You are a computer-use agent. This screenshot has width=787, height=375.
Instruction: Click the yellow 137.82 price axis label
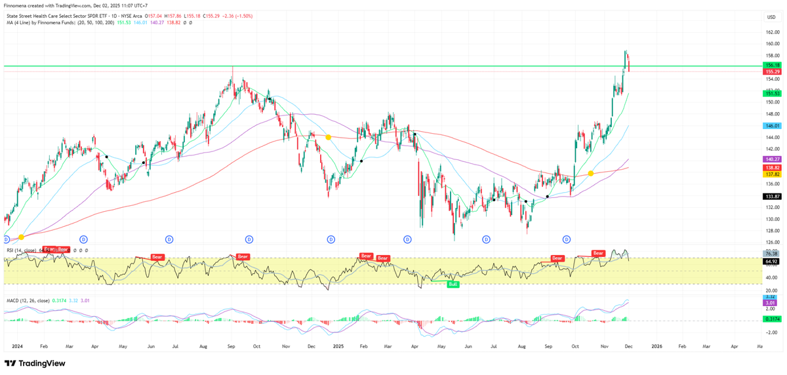pyautogui.click(x=772, y=174)
